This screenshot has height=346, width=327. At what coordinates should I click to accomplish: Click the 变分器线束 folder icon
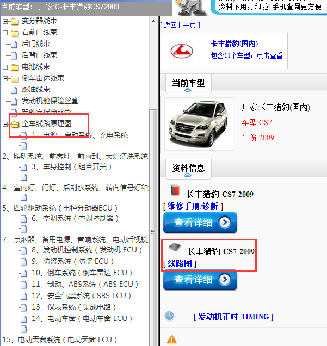coord(15,22)
